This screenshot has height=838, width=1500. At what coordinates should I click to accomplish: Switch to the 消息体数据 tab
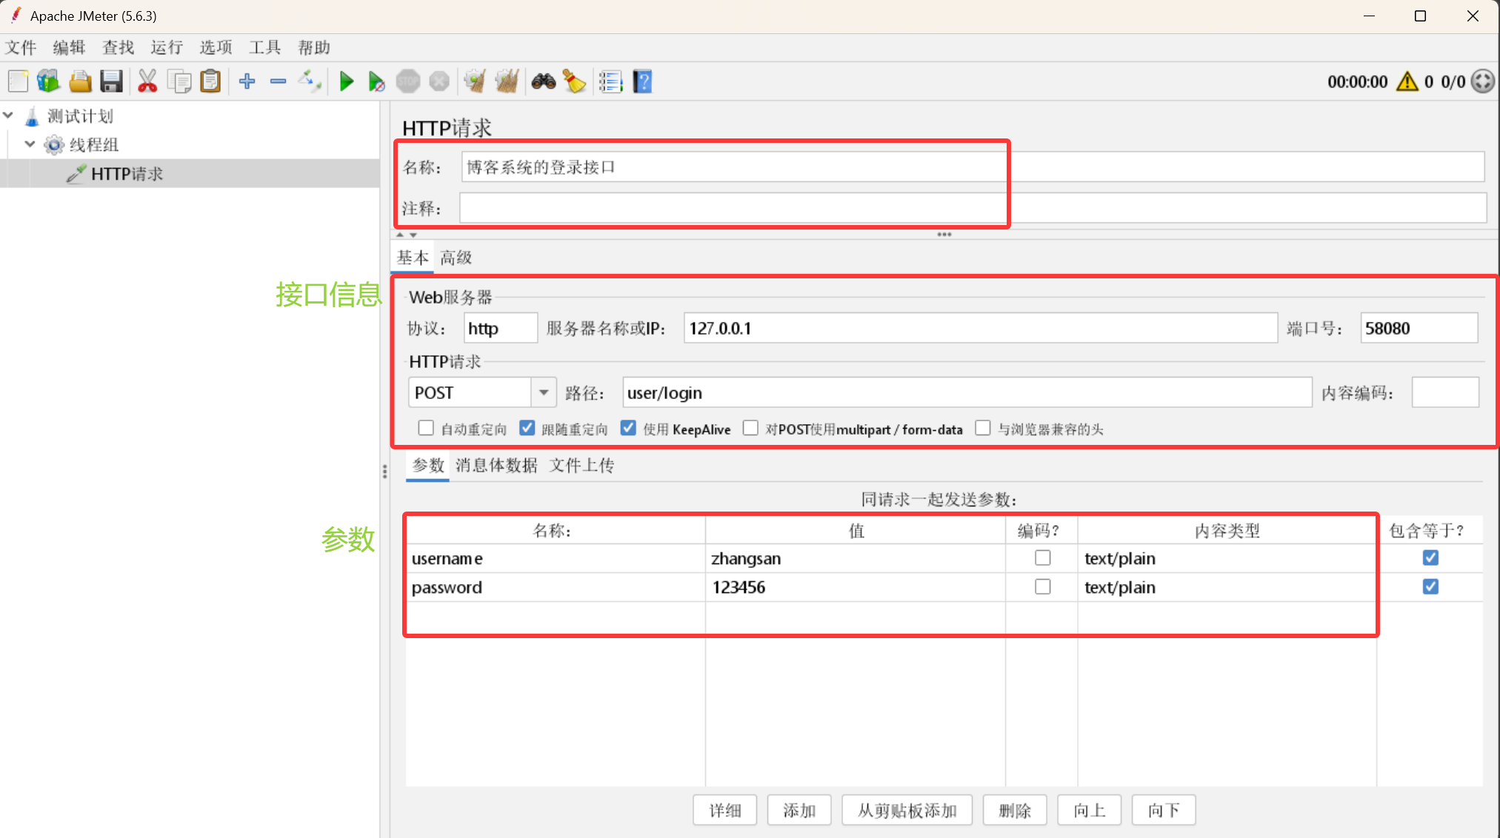click(496, 465)
